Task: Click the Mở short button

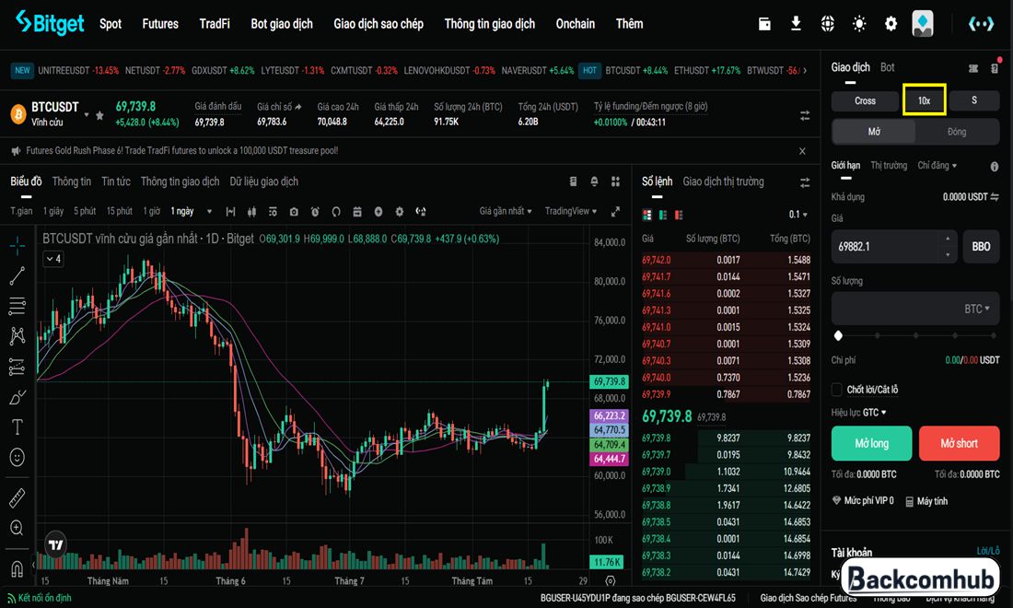Action: click(x=959, y=443)
